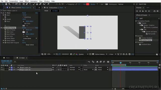The height and width of the screenshot is (90, 161).
Task: Select the Brush tool
Action: [x=34, y=4]
